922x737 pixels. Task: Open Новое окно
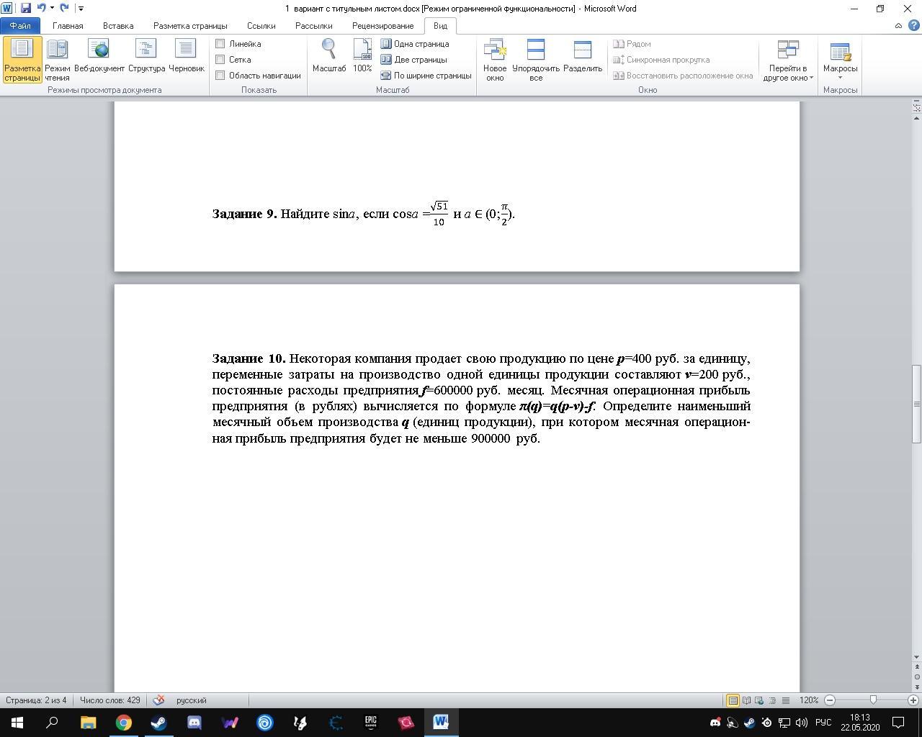pyautogui.click(x=495, y=60)
